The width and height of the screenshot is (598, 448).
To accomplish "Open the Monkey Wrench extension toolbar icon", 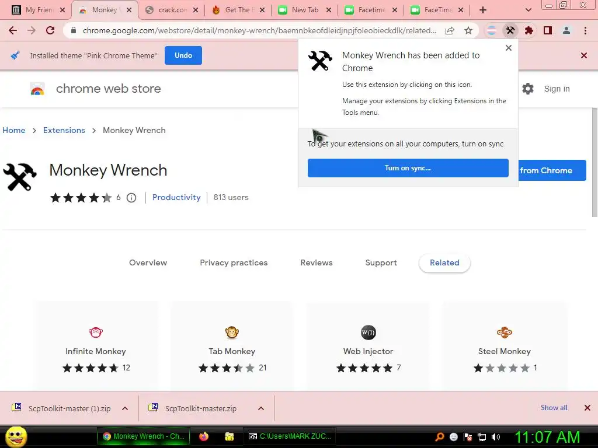I will coord(510,30).
